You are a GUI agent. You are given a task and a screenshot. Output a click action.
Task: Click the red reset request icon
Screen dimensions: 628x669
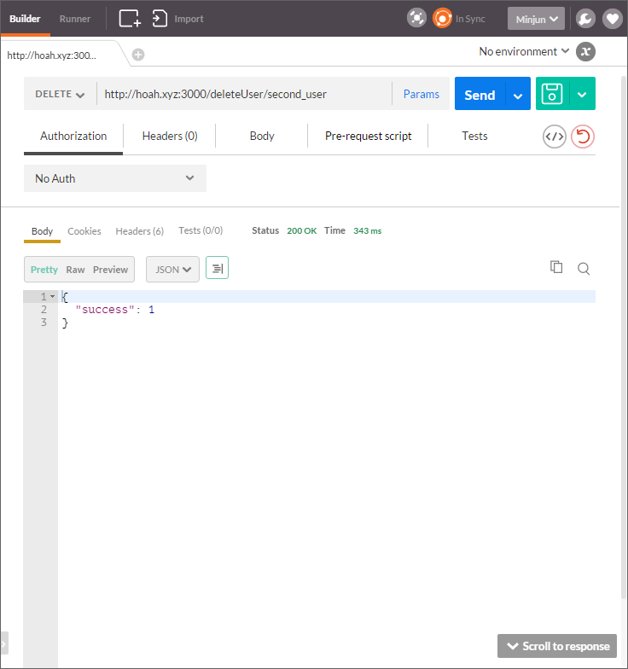pos(582,137)
